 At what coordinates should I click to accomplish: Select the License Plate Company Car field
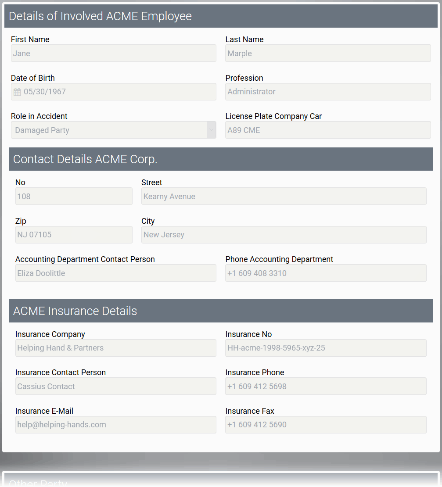click(x=328, y=130)
